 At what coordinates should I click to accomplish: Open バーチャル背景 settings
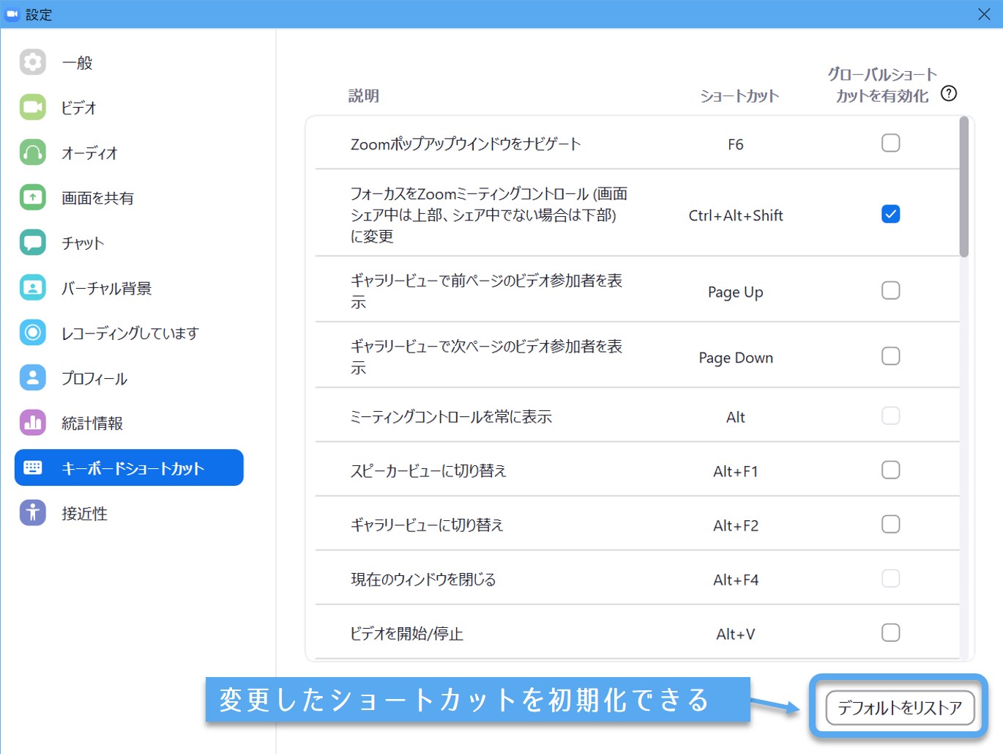129,287
